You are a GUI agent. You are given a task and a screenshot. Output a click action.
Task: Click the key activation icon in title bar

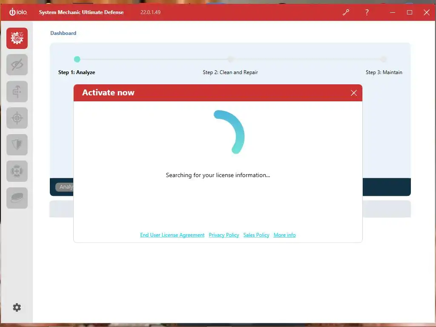pyautogui.click(x=346, y=12)
